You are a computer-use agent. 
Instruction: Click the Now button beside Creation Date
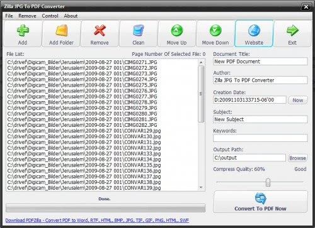coord(298,100)
